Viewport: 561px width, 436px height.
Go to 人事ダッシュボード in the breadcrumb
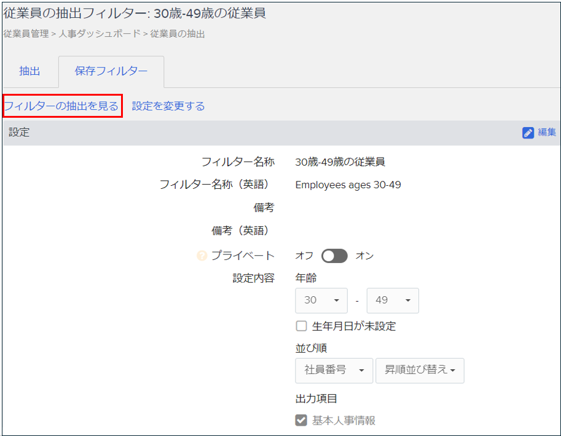click(100, 34)
